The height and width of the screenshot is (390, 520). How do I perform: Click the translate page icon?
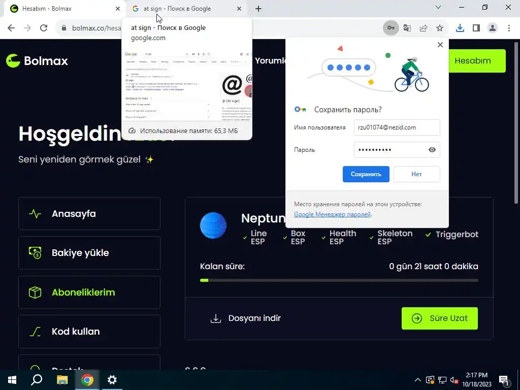pyautogui.click(x=407, y=28)
